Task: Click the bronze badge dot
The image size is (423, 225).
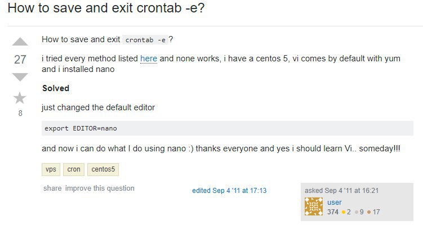Action: coord(368,212)
